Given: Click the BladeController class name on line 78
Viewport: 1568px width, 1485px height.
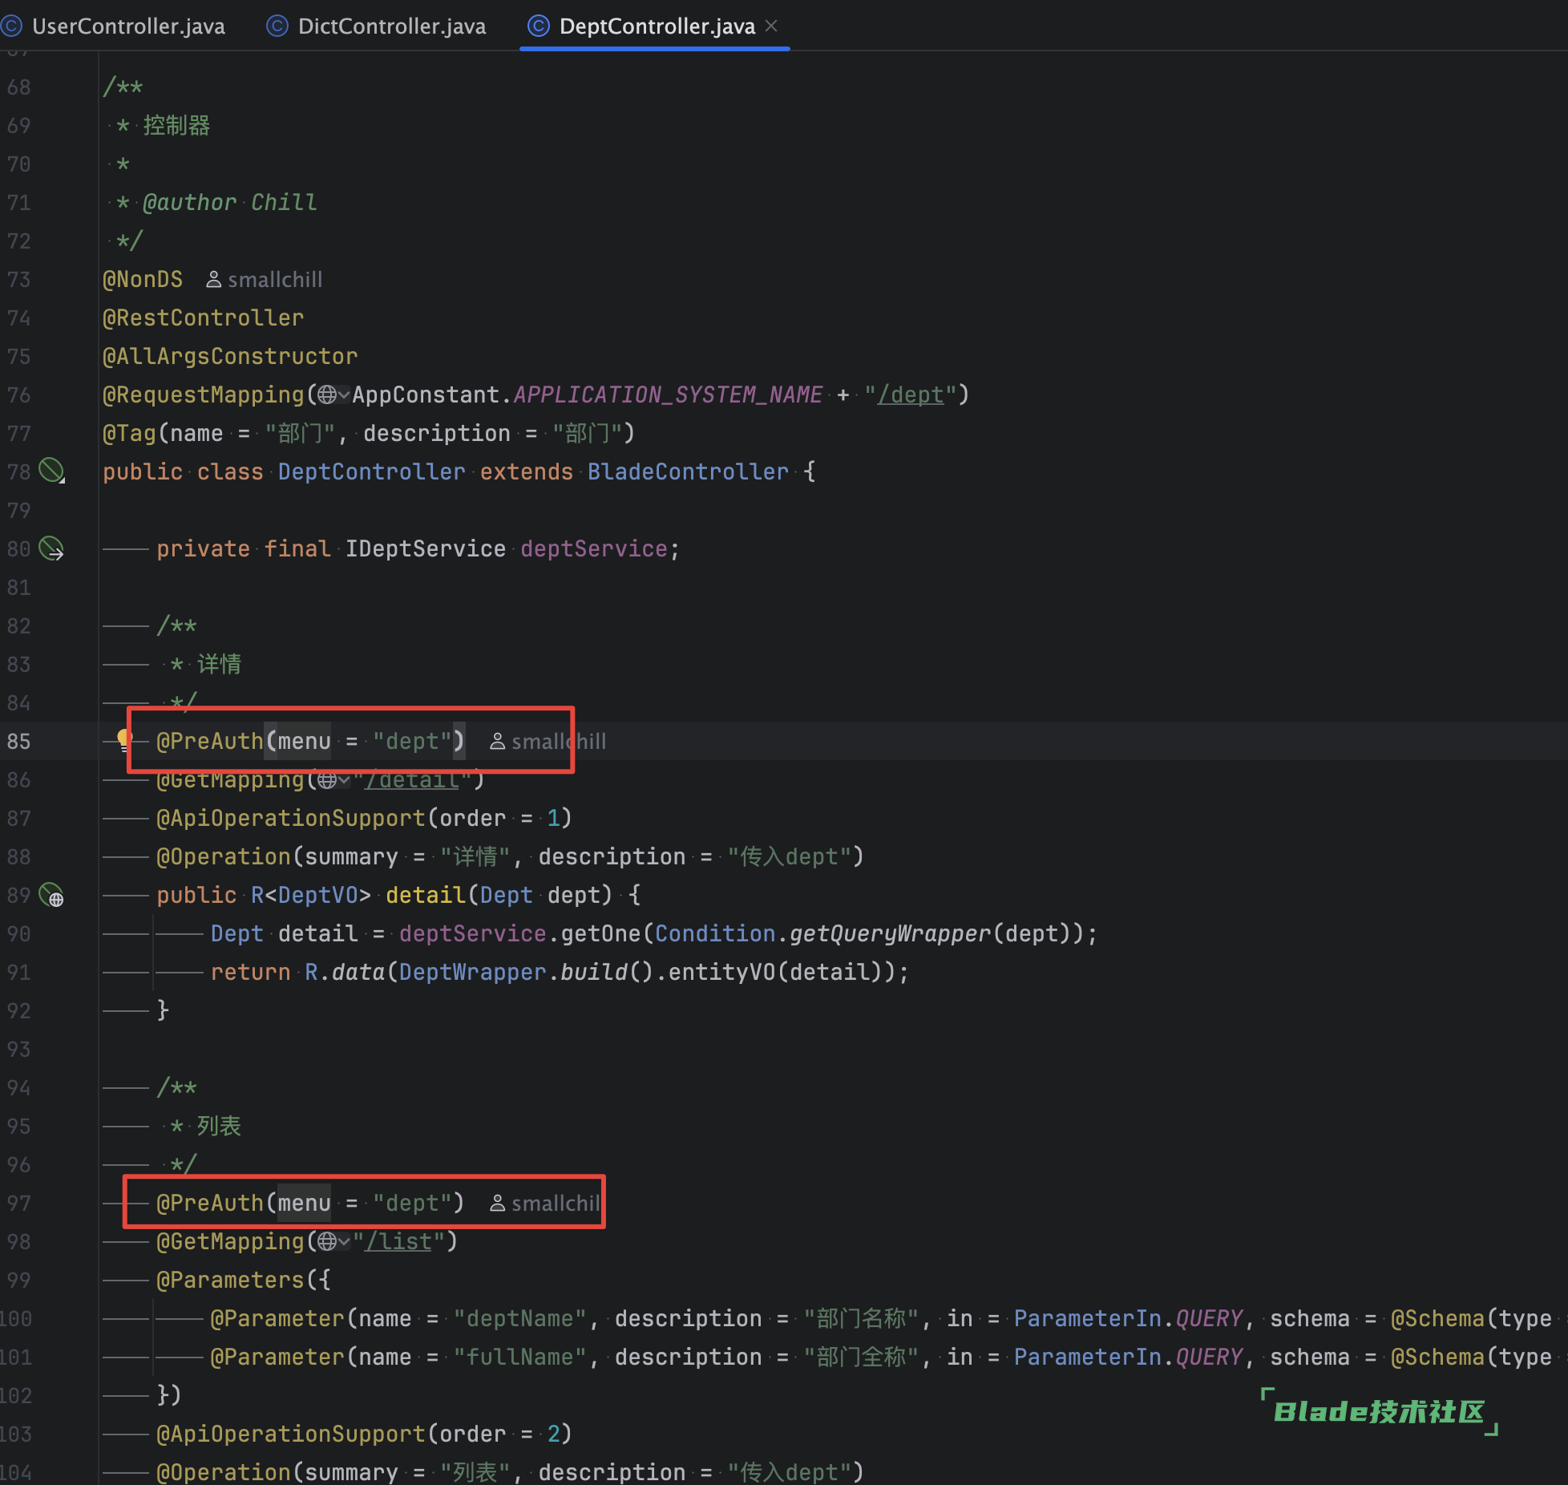Looking at the screenshot, I should pos(688,471).
